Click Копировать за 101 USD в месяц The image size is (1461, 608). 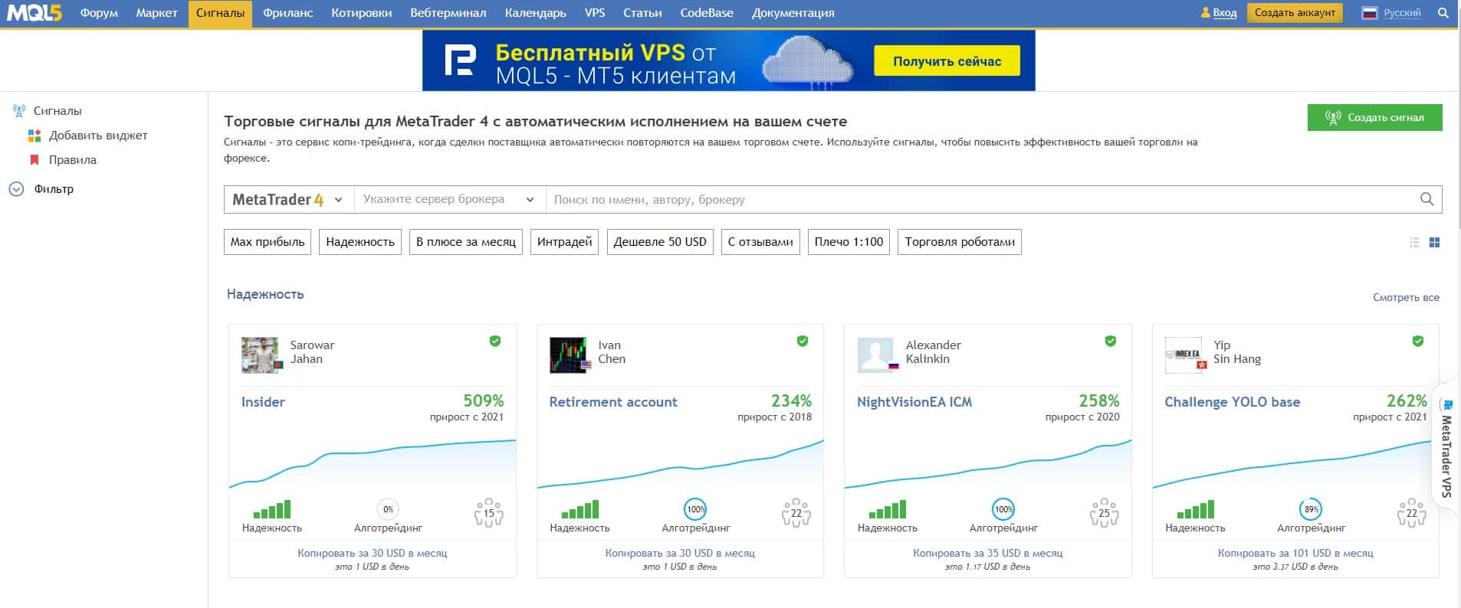[x=1295, y=553]
